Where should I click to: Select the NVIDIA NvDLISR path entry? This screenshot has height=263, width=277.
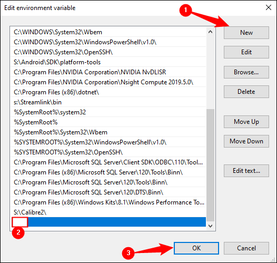point(108,72)
